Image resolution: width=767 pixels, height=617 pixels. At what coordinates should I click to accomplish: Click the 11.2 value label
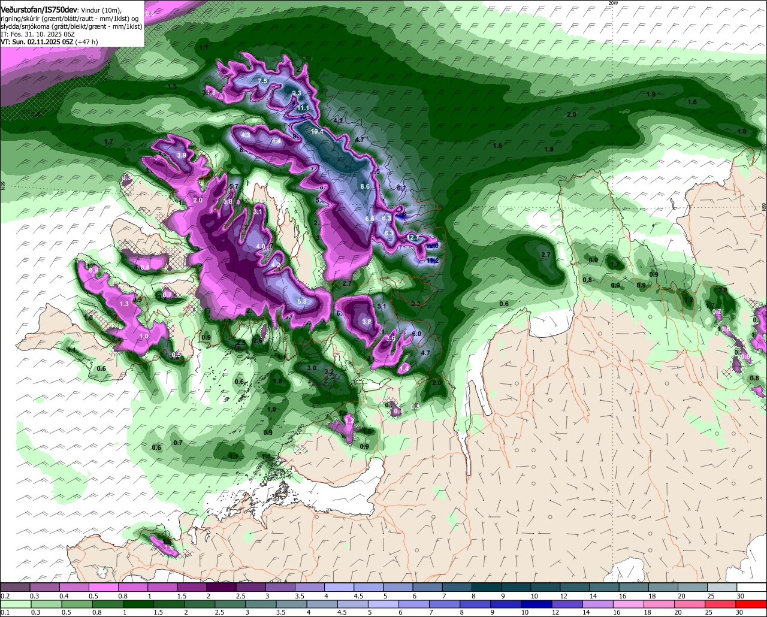[x=433, y=261]
